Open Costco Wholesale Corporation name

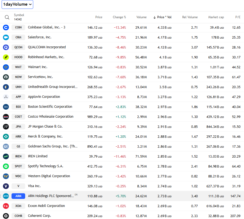coord(51,117)
